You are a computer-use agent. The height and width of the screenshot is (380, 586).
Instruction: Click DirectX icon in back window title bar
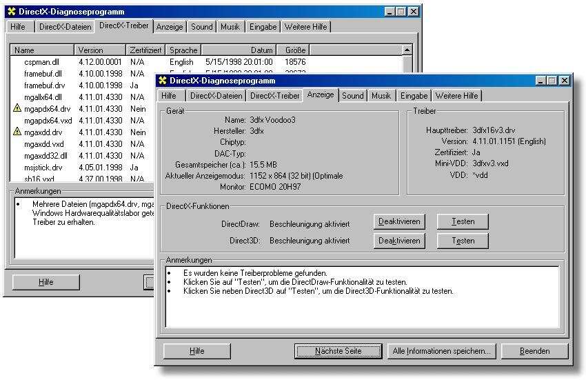click(12, 12)
